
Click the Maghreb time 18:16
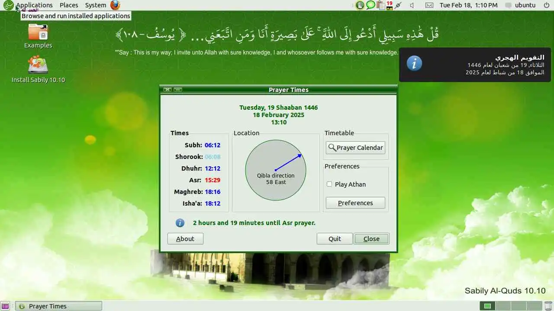pyautogui.click(x=213, y=192)
